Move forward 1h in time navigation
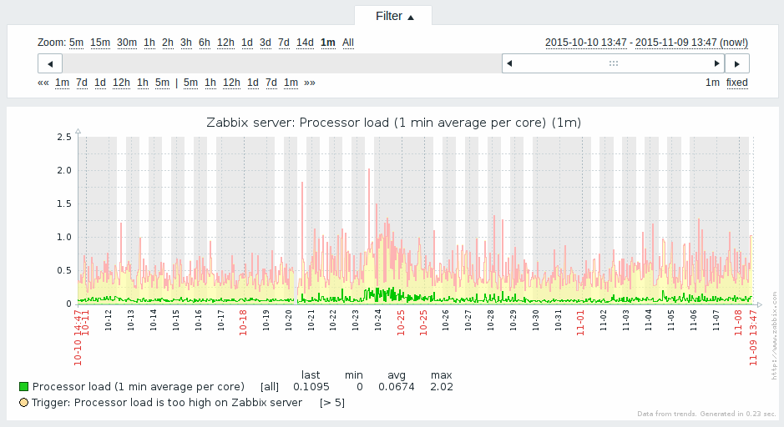784x427 pixels. tap(210, 83)
